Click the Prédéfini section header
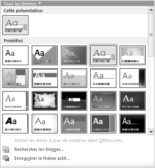The width and height of the screenshot is (155, 168). pos(13,41)
